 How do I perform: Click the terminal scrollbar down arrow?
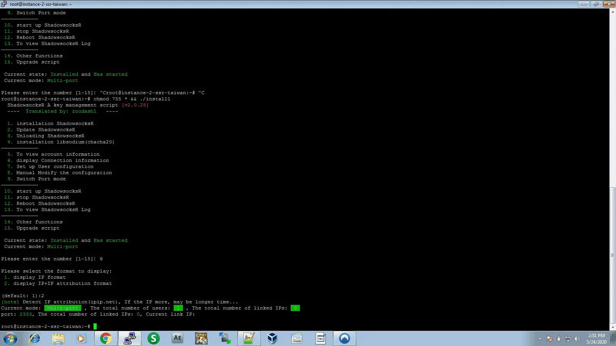[613, 328]
